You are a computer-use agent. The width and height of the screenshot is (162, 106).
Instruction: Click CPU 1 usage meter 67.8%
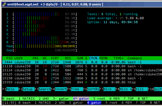click(x=42, y=14)
